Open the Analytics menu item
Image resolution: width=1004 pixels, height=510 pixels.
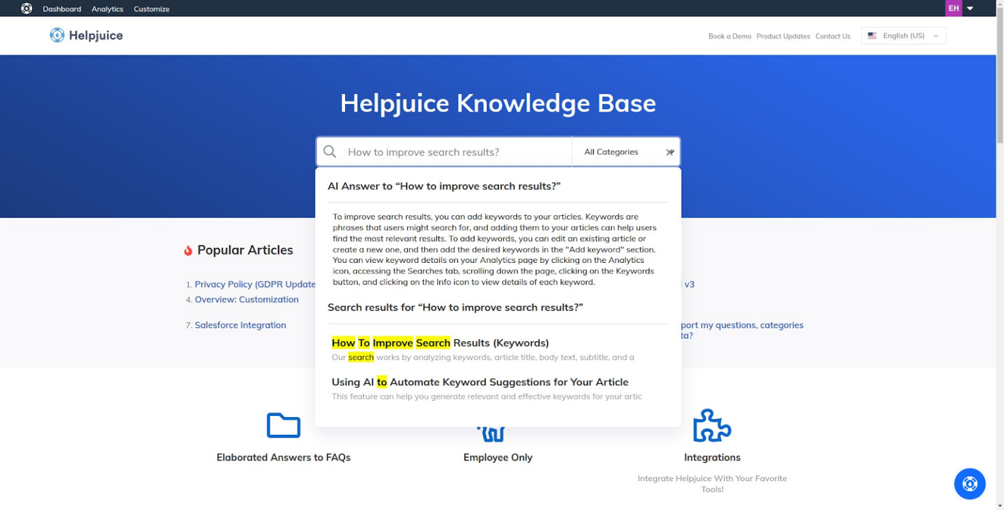click(107, 8)
